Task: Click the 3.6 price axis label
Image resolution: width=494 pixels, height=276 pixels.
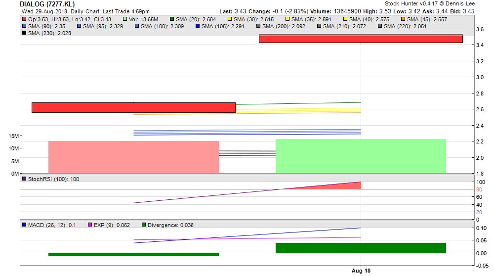Action: pos(480,29)
